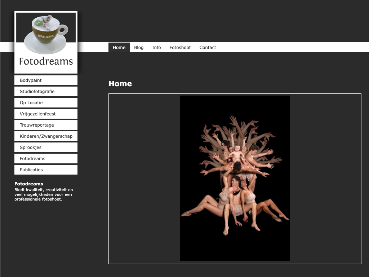Screen dimensions: 369x277
Task: Click the large Fotodreams logo text under the cup
Action: [x=46, y=61]
